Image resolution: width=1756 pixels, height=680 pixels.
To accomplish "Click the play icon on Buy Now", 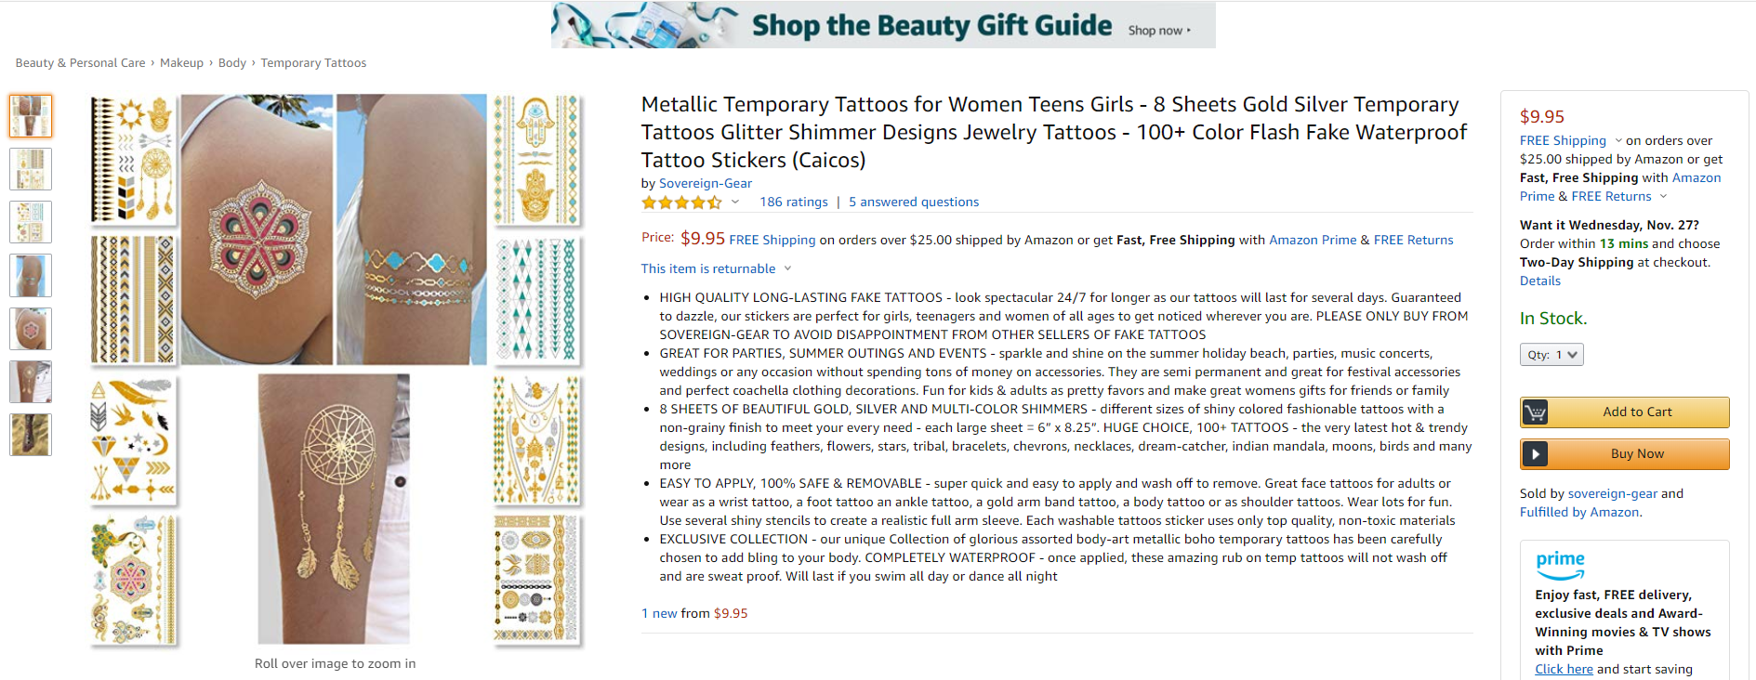I will (x=1536, y=454).
